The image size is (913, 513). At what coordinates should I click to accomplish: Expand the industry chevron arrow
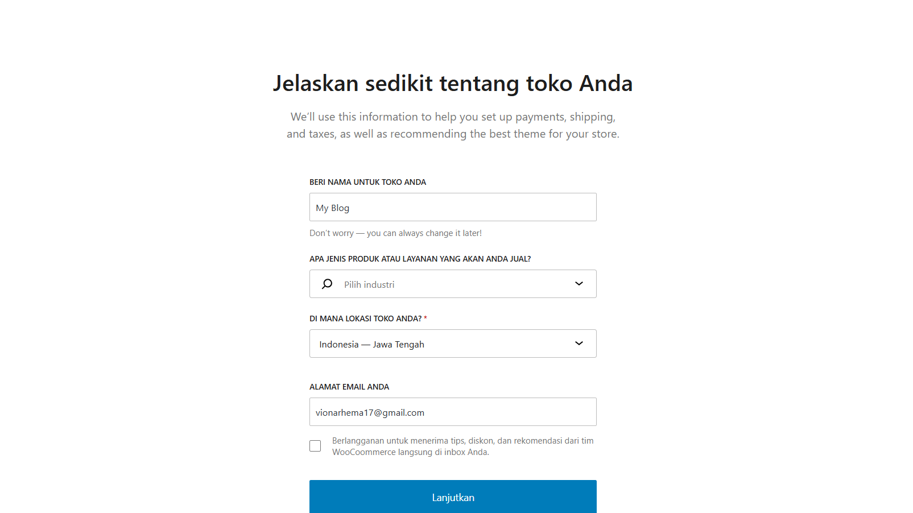pyautogui.click(x=579, y=284)
